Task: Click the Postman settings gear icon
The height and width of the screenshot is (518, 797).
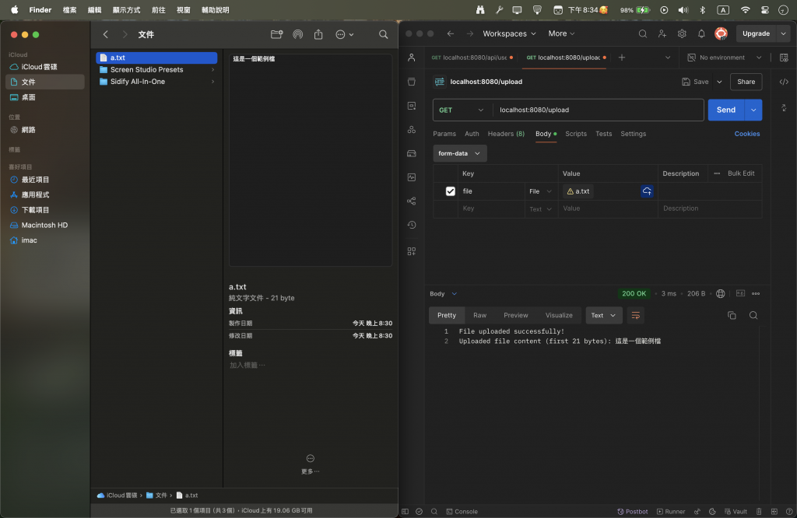Action: coord(682,33)
